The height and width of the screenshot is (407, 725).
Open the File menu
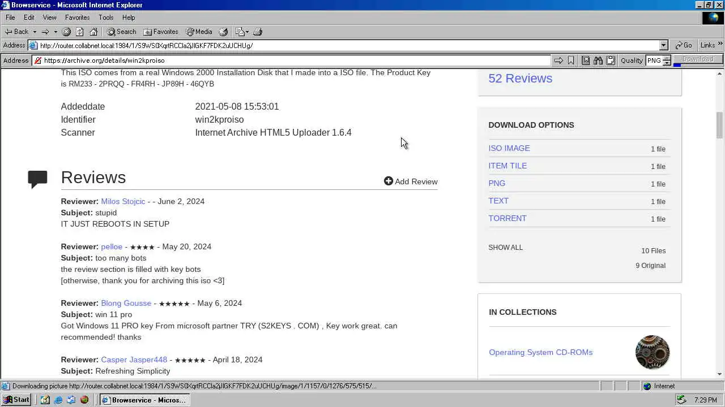coord(10,18)
